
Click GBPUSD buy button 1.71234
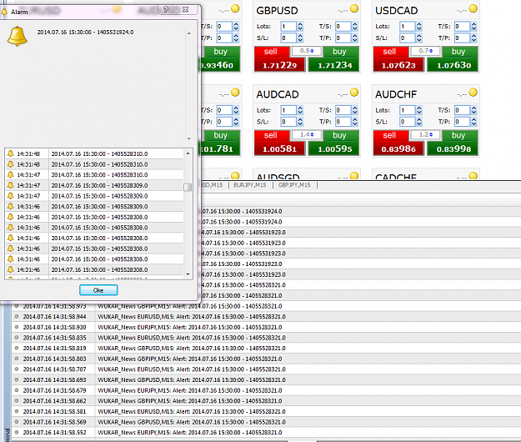[334, 59]
